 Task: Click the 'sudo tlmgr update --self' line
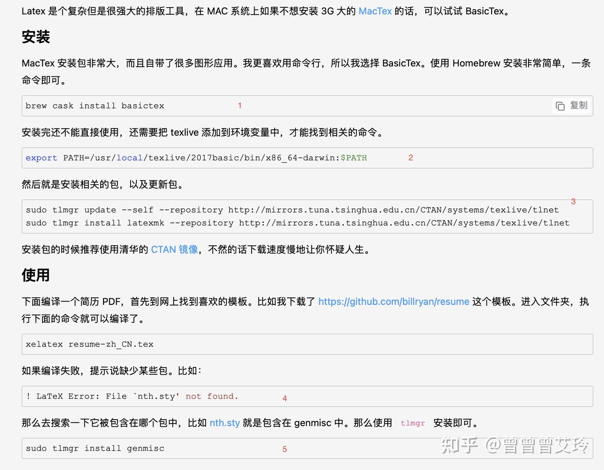pos(292,210)
